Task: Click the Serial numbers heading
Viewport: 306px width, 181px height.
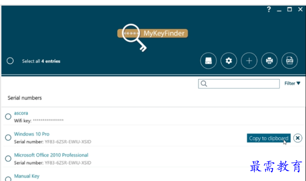Action: pos(24,98)
